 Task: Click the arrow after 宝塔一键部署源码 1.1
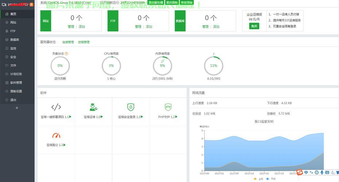coord(70,117)
